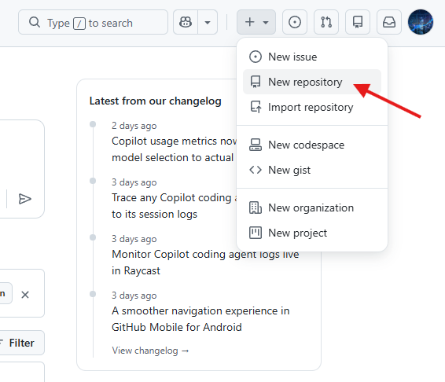This screenshot has height=382, width=445.
Task: Open the Issues icon in header
Action: (295, 22)
